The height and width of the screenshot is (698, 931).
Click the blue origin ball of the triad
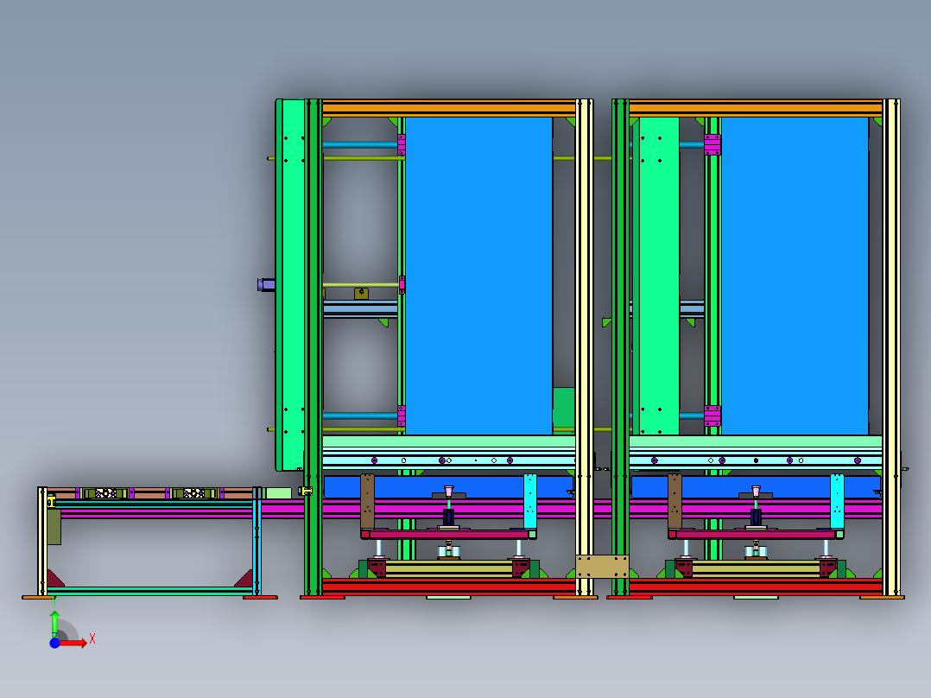pos(54,643)
